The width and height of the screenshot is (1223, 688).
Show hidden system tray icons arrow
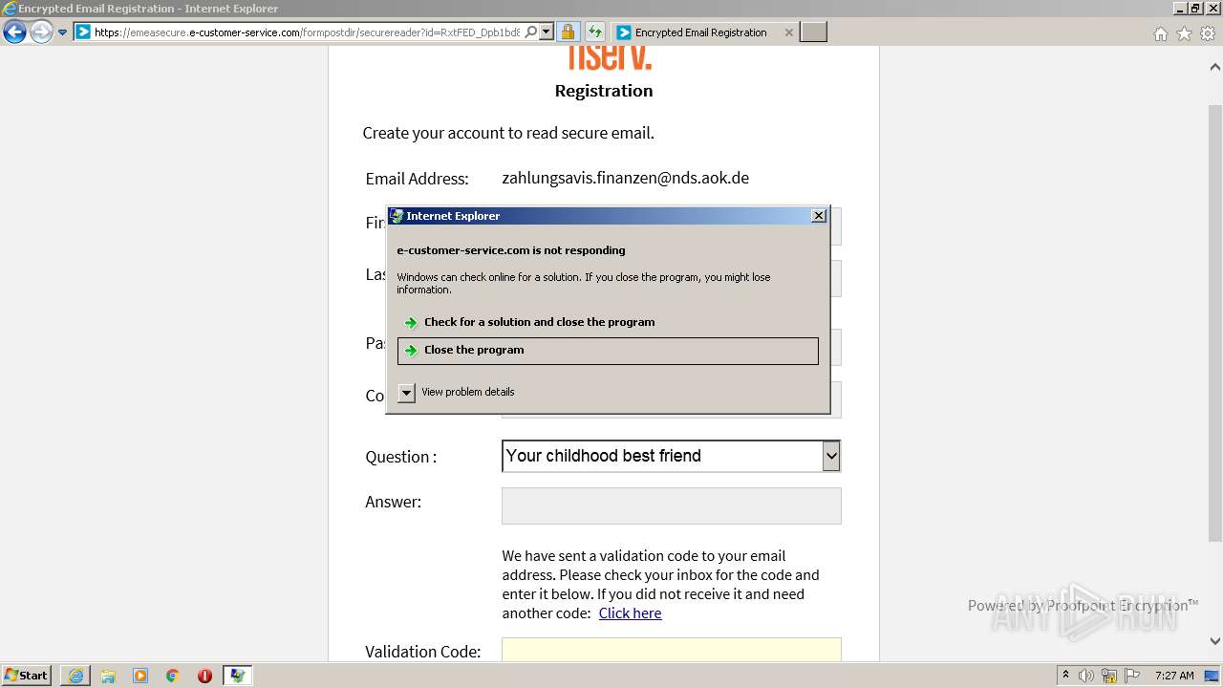click(1066, 676)
